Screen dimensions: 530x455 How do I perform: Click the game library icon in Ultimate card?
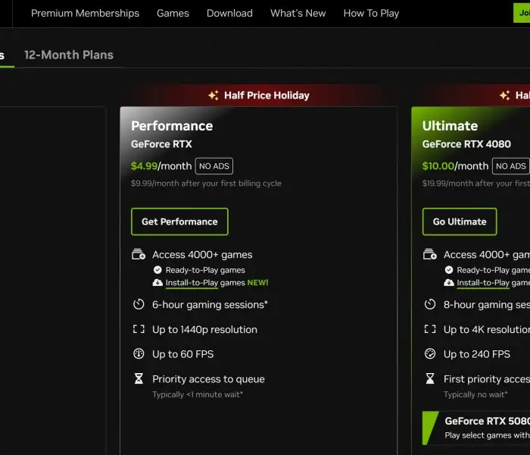point(430,254)
